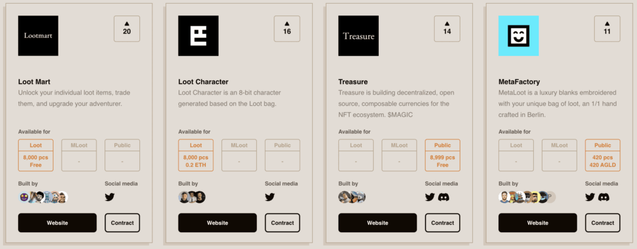Open MetaFactory's Discord icon
637x249 pixels.
[x=603, y=197]
